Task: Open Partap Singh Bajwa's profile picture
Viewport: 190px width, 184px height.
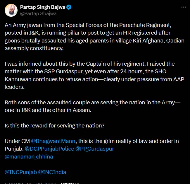Action: (x=11, y=11)
